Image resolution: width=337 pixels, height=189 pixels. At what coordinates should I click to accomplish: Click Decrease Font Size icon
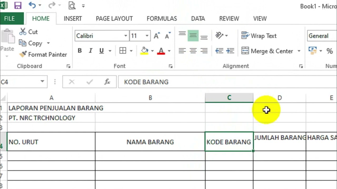tap(168, 36)
